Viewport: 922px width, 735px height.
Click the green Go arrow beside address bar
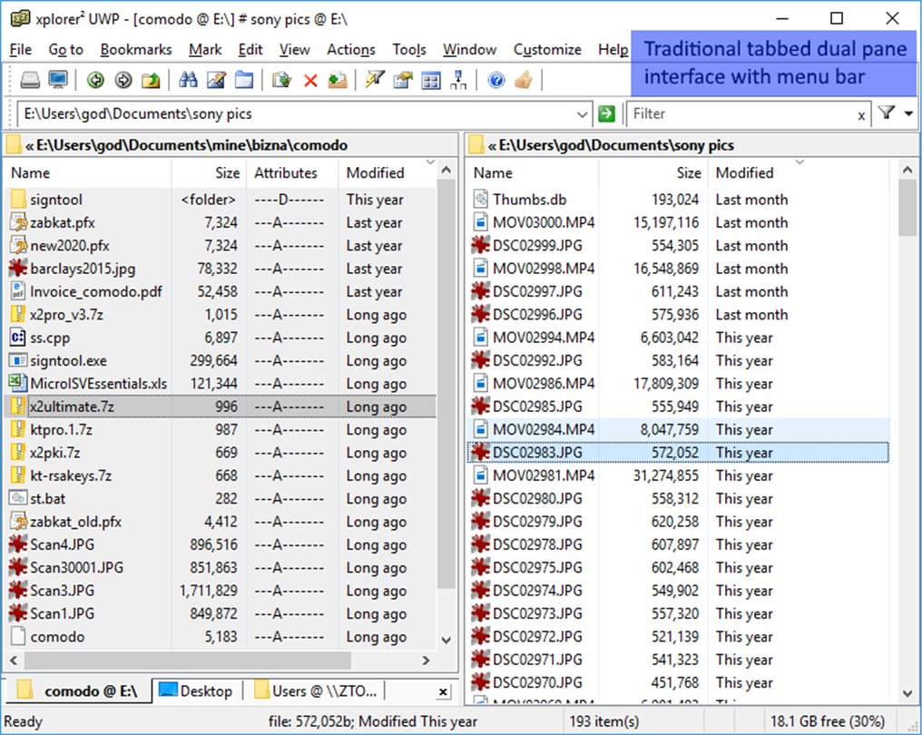tap(606, 113)
